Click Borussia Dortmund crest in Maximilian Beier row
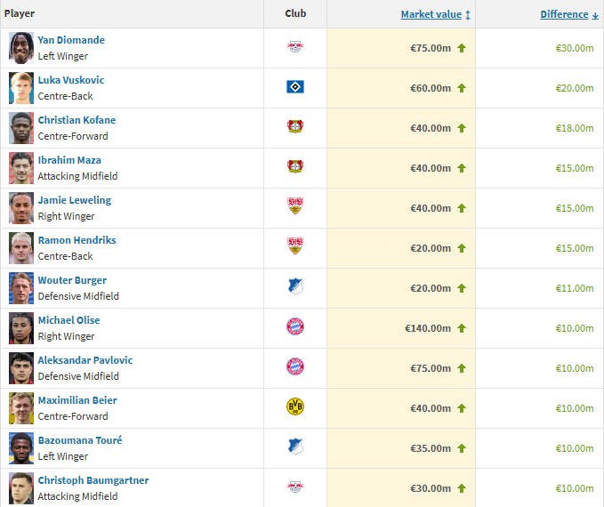Image resolution: width=604 pixels, height=507 pixels. [x=295, y=407]
